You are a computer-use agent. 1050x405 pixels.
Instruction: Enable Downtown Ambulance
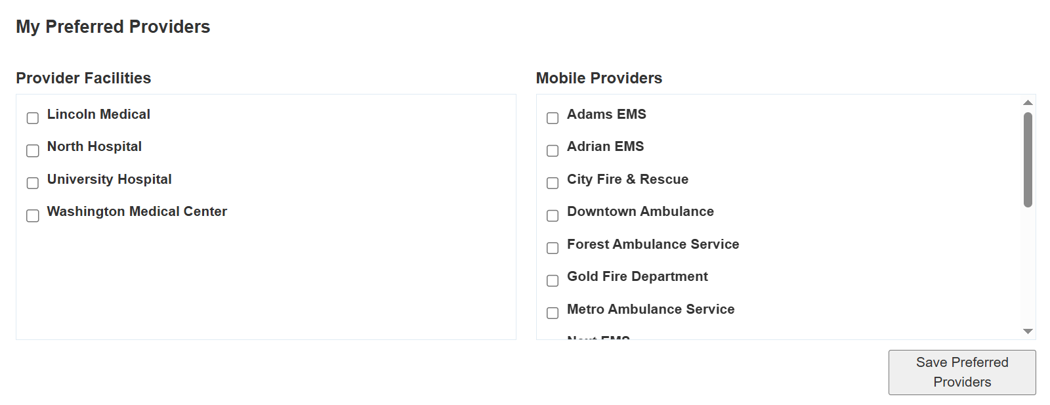click(552, 215)
